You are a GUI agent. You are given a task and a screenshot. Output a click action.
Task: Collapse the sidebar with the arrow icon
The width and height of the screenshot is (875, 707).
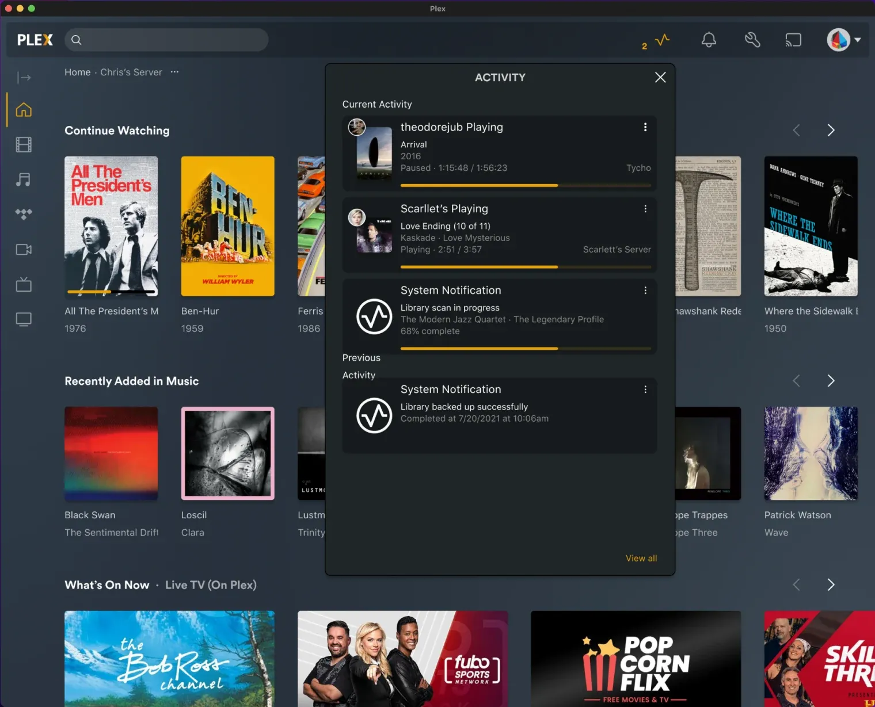click(x=24, y=77)
